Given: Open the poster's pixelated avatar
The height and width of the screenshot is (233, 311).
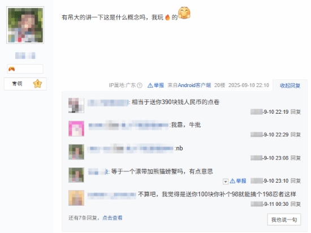Looking at the screenshot, I should (x=25, y=25).
